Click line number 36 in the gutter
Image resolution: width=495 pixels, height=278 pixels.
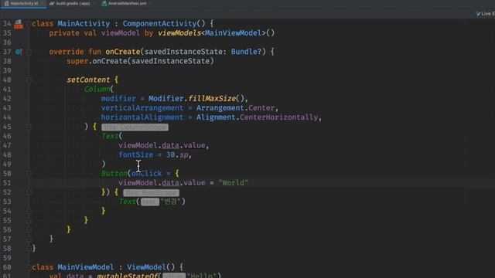tap(7, 42)
